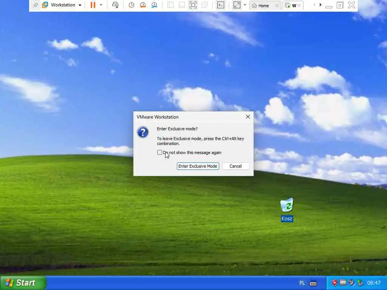Expand the power options dropdown arrow
Viewport: 387px width, 290px height.
[x=101, y=5]
